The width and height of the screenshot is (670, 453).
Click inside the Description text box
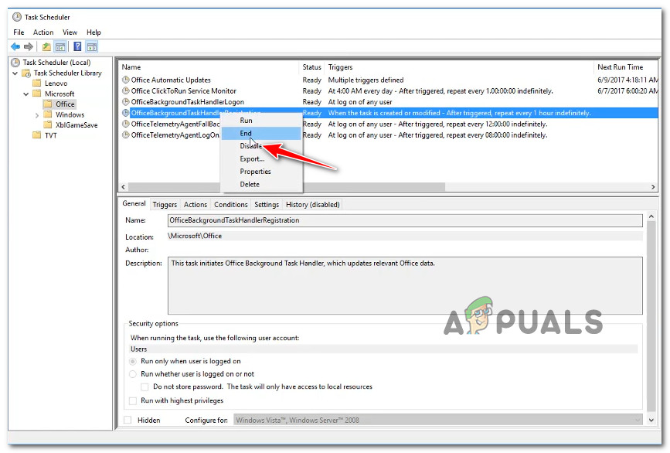(x=405, y=285)
